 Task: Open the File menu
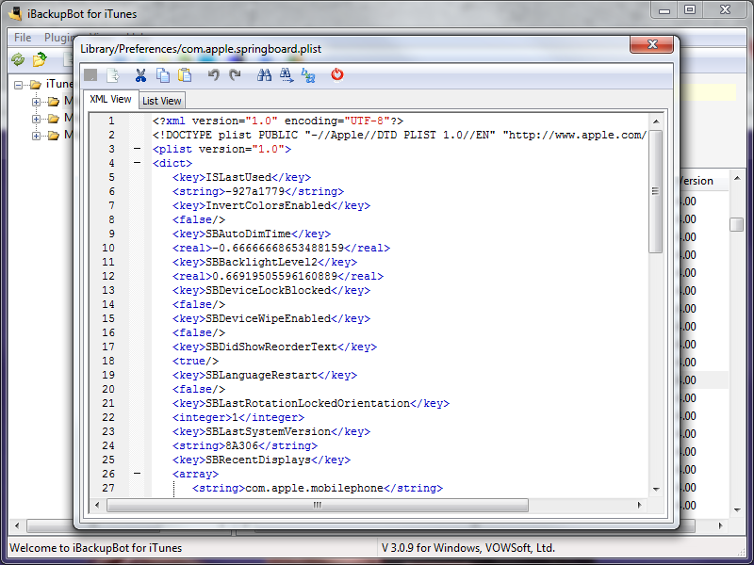click(23, 38)
